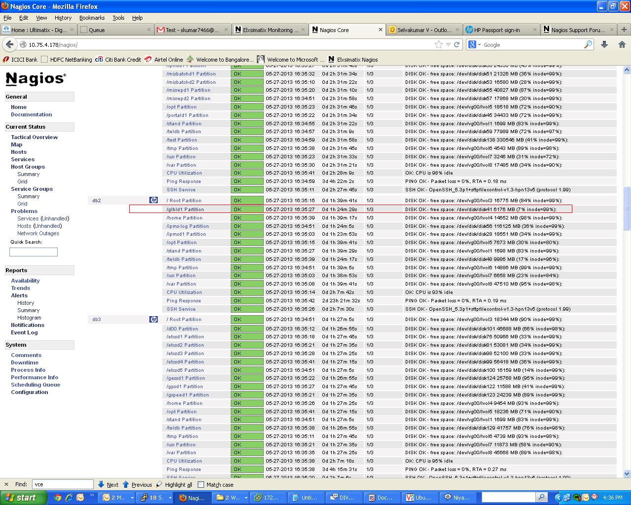Open the Firefox Downloads arrow icon
This screenshot has width=631, height=505.
point(604,44)
